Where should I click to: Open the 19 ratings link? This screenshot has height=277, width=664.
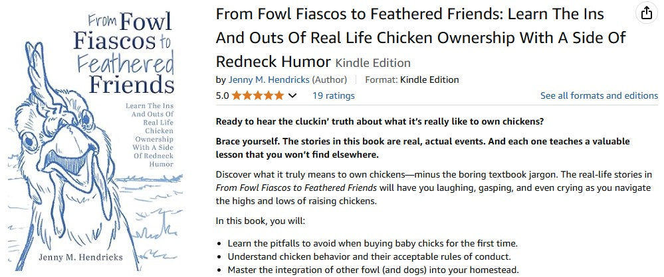pyautogui.click(x=333, y=95)
